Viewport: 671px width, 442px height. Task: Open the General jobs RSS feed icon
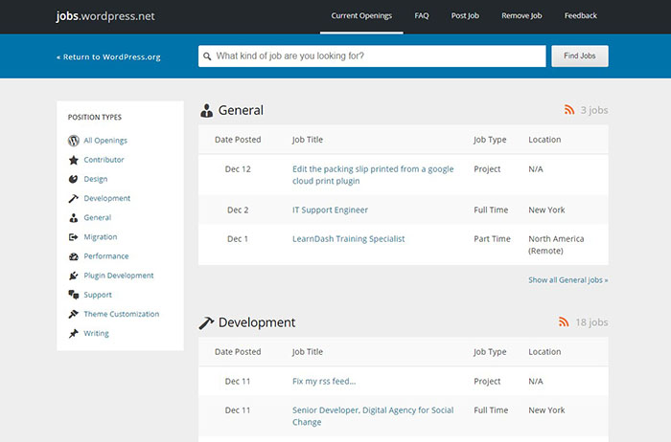pyautogui.click(x=568, y=110)
